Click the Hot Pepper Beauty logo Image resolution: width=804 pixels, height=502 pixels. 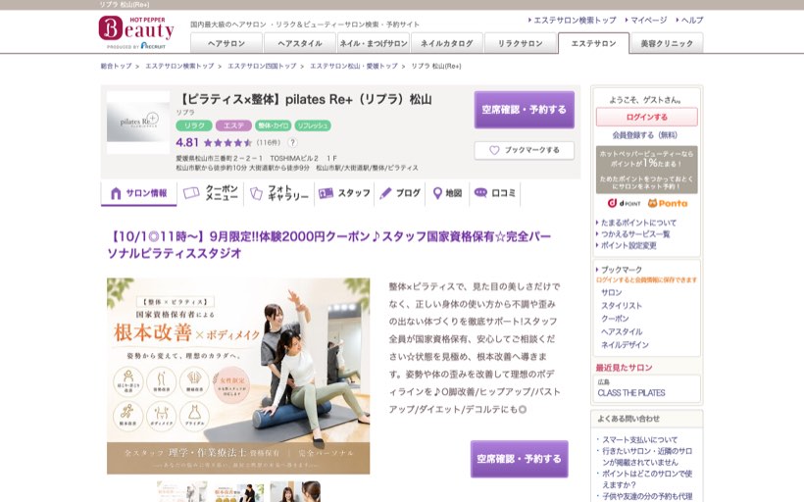coord(136,32)
